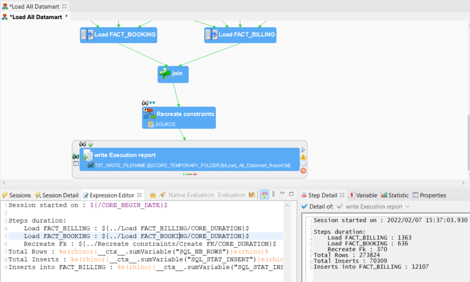Image resolution: width=470 pixels, height=282 pixels.
Task: Click the Load FACT_BILLING CORE_DURATION expression line
Action: coord(136,229)
